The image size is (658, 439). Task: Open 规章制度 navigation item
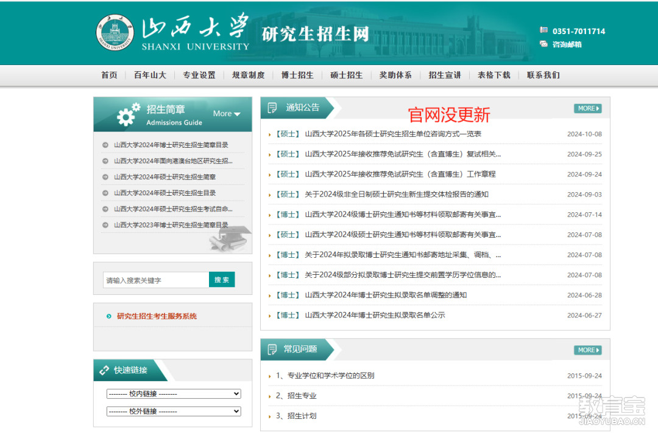click(x=249, y=75)
